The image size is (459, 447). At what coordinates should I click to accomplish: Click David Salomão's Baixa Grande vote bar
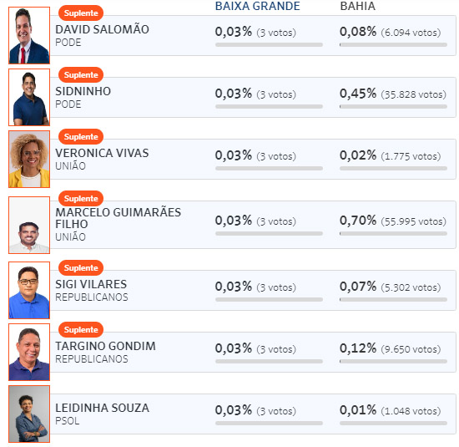[x=269, y=45]
